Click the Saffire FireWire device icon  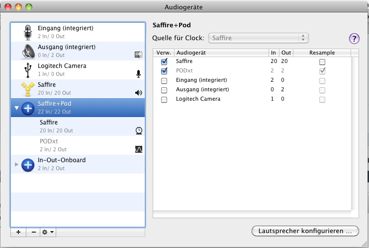[x=28, y=89]
